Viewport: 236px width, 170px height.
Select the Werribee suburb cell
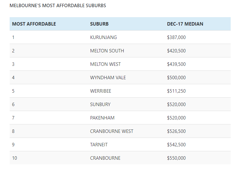coord(101,91)
